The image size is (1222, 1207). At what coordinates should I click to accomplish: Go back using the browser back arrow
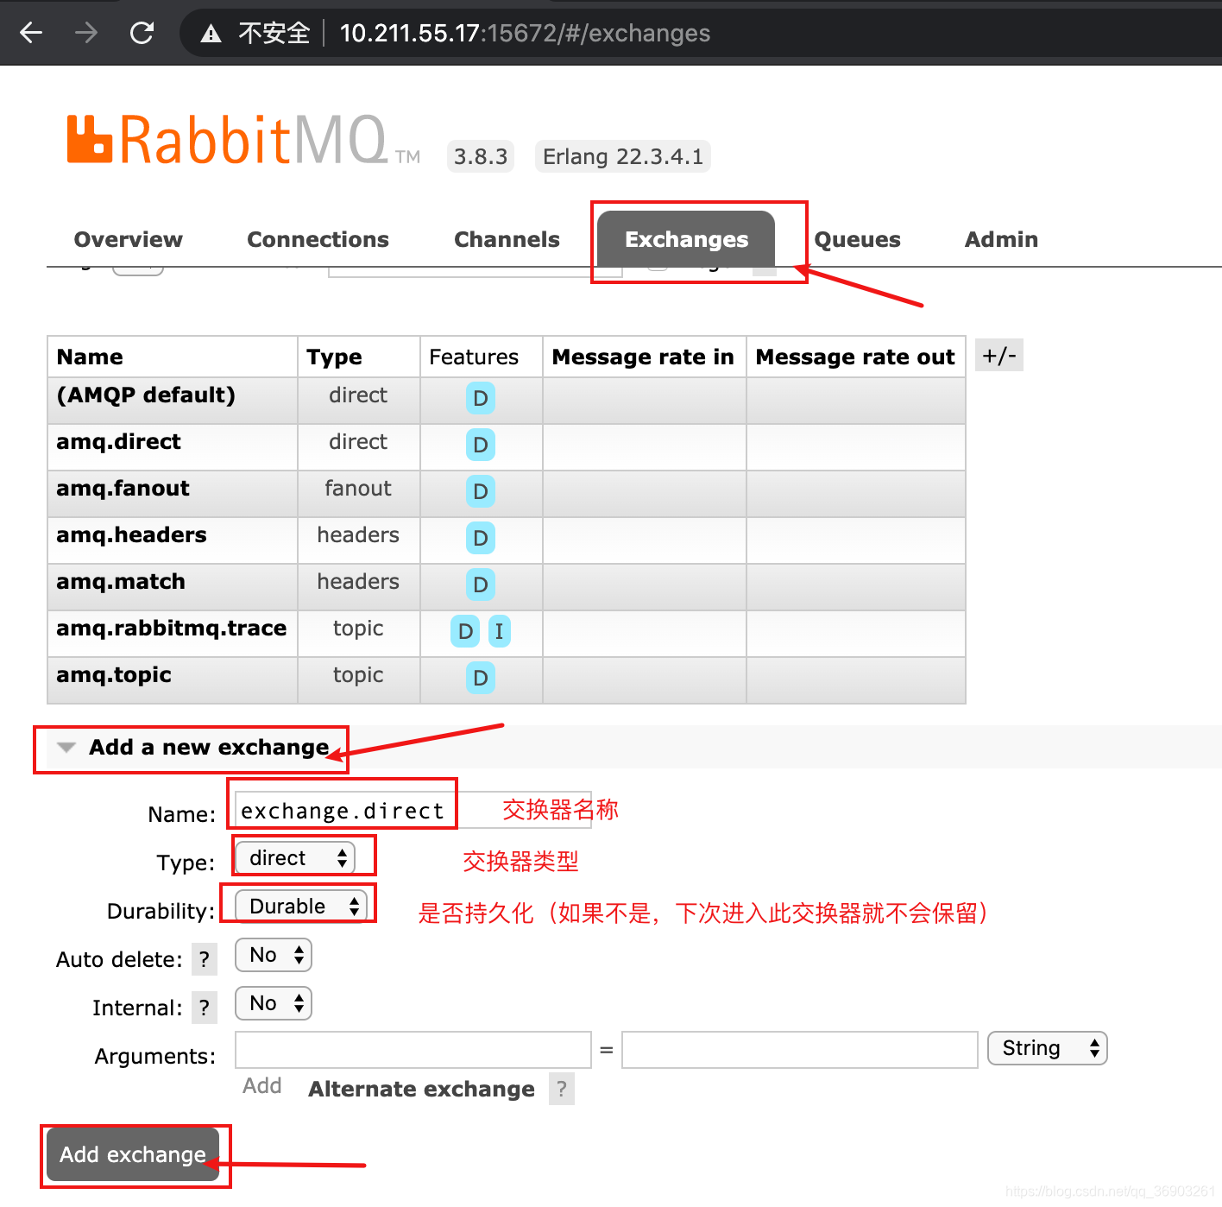[x=31, y=33]
